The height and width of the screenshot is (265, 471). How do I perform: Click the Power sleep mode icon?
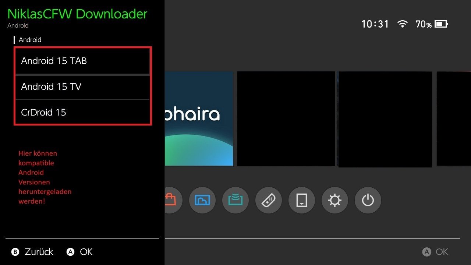click(x=368, y=200)
